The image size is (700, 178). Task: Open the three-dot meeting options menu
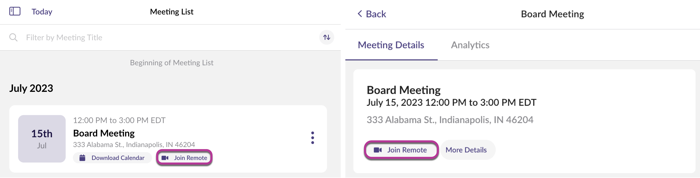[313, 138]
